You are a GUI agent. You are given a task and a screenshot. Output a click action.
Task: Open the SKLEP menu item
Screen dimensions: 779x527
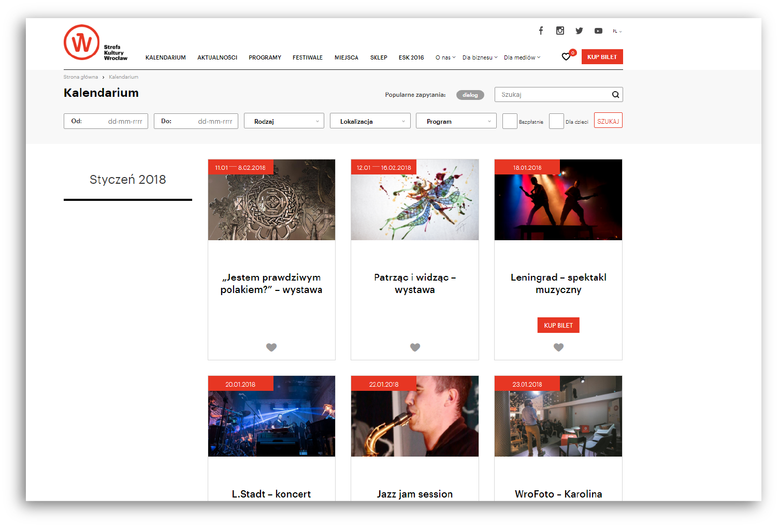point(379,57)
